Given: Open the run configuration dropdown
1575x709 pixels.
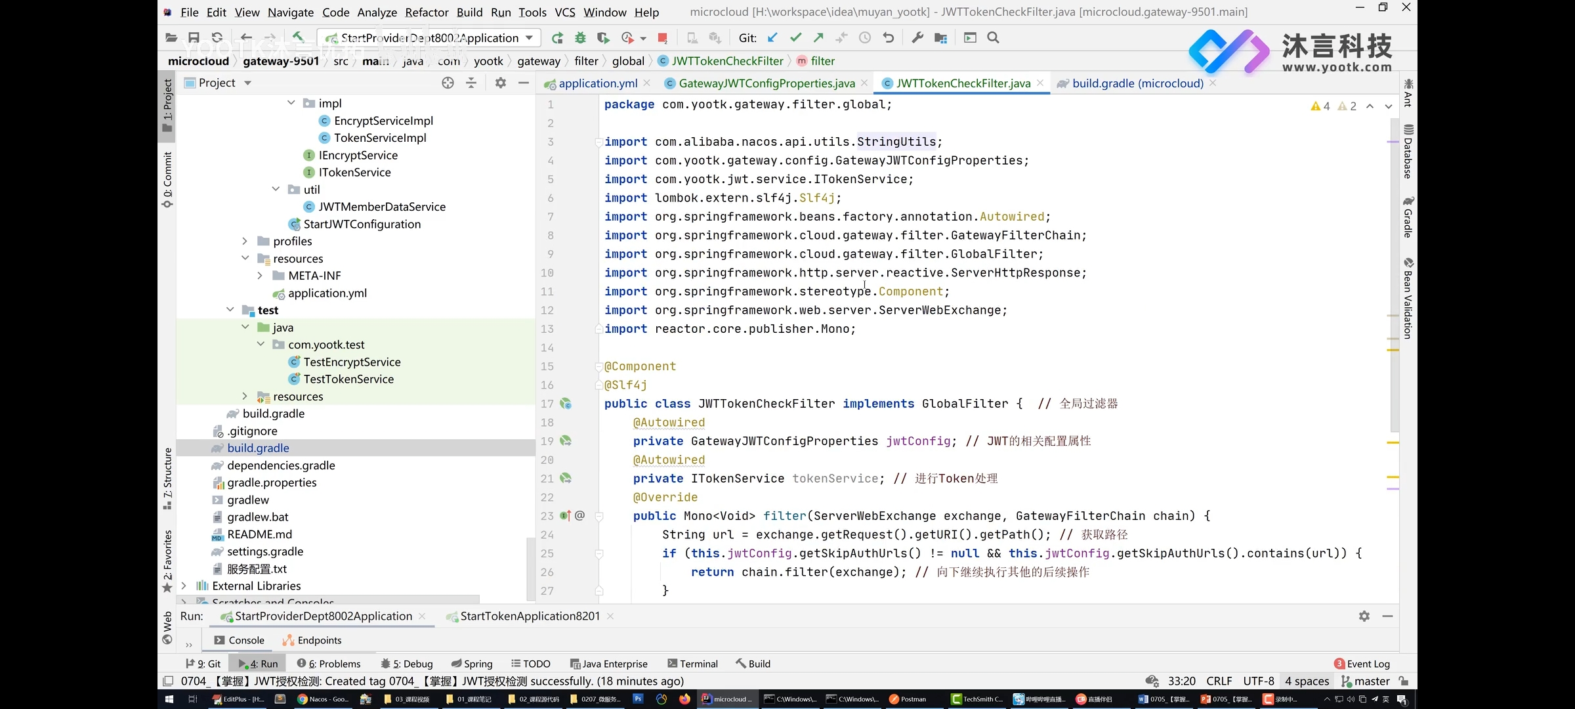Looking at the screenshot, I should [429, 38].
